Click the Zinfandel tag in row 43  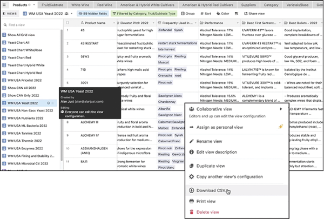coord(165,30)
